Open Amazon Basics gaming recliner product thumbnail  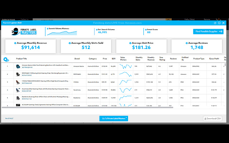click(18, 66)
